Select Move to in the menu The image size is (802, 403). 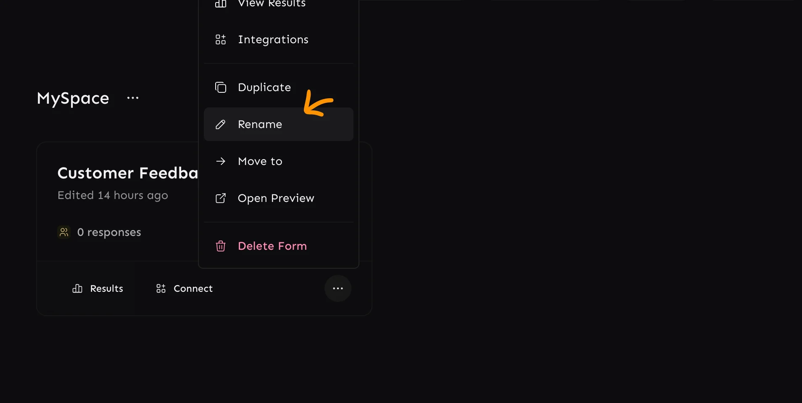[260, 161]
